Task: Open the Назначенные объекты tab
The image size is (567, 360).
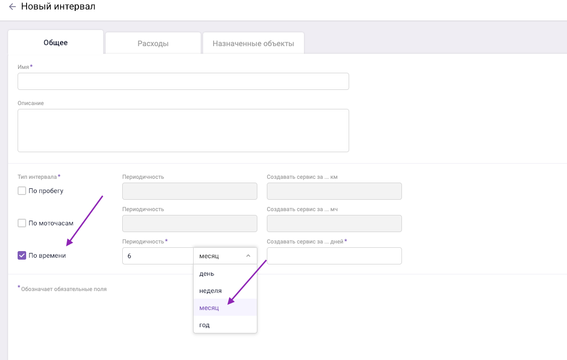Action: [x=253, y=44]
